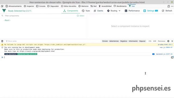The image size is (174, 98).
Task: Switch to Vuex view
Action: tap(86, 11)
